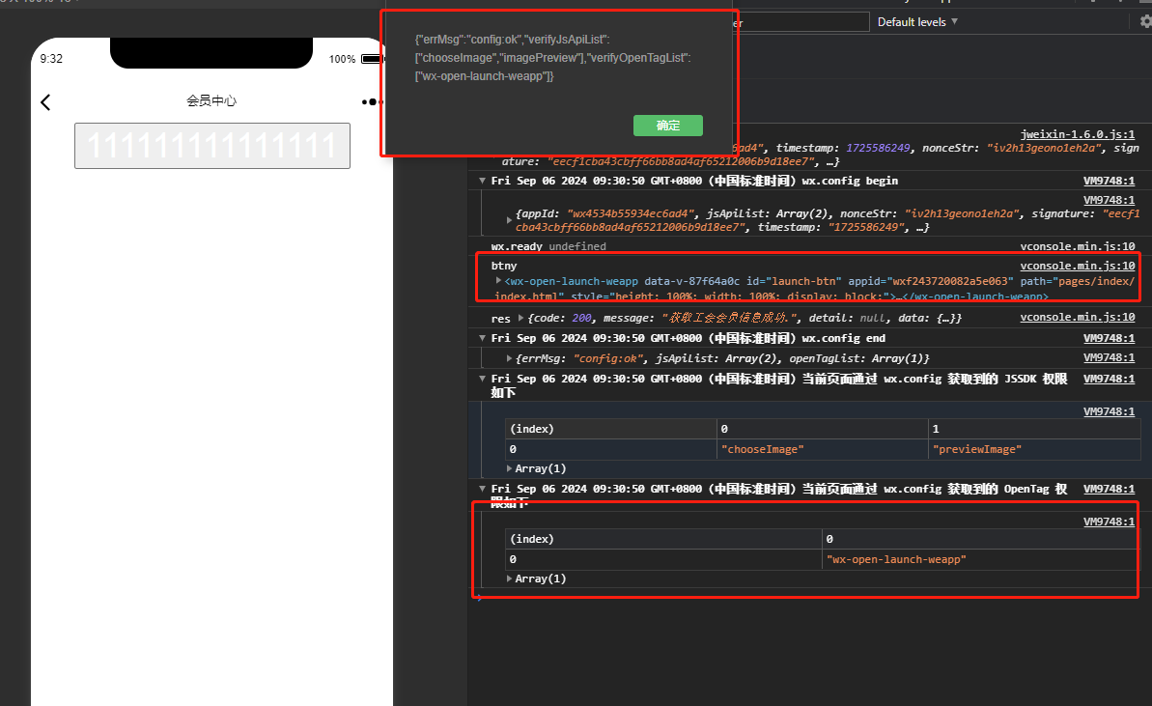Collapse the wx.config end log group

[482, 338]
